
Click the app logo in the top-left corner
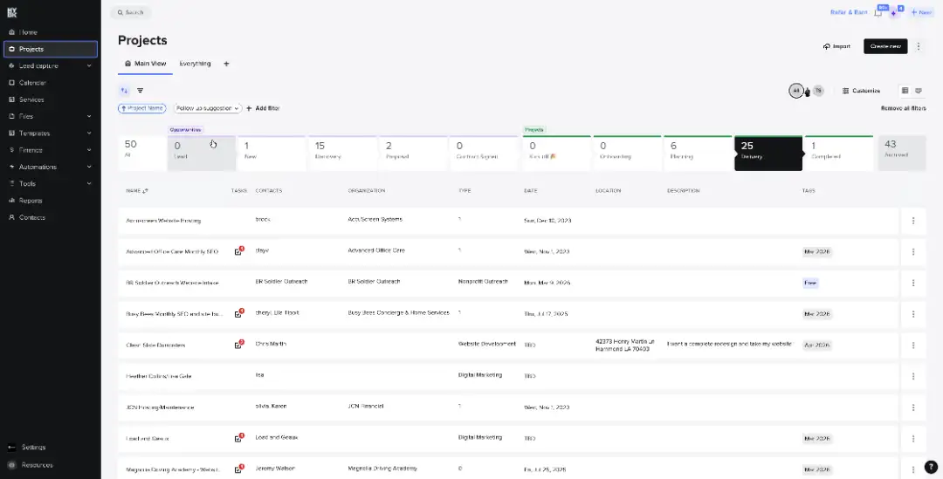click(12, 12)
